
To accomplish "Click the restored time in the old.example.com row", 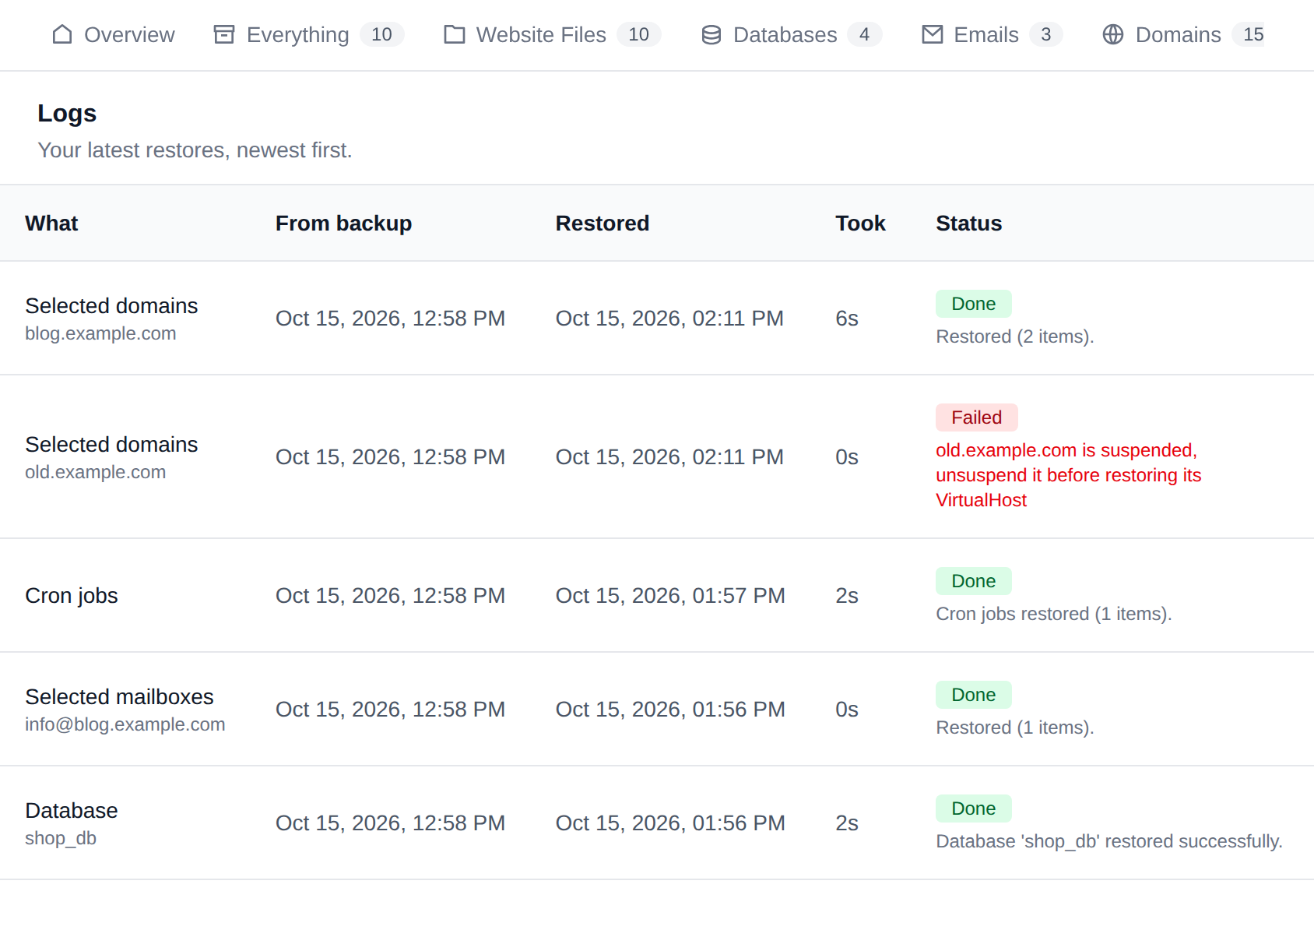I will point(669,457).
